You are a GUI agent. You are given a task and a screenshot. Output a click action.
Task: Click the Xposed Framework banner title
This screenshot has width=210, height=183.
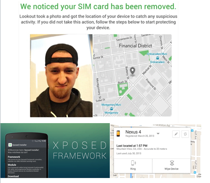(x=80, y=151)
